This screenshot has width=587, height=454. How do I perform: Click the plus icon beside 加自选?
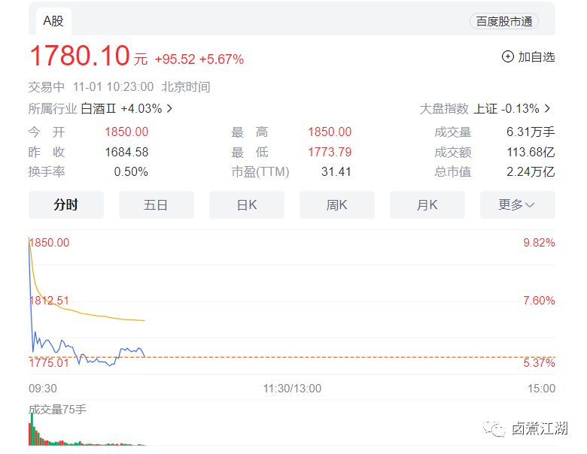tap(507, 57)
